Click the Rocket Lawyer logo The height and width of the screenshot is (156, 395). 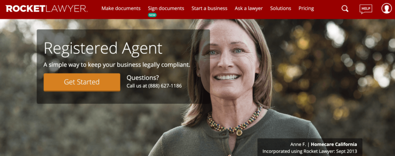[x=47, y=8]
